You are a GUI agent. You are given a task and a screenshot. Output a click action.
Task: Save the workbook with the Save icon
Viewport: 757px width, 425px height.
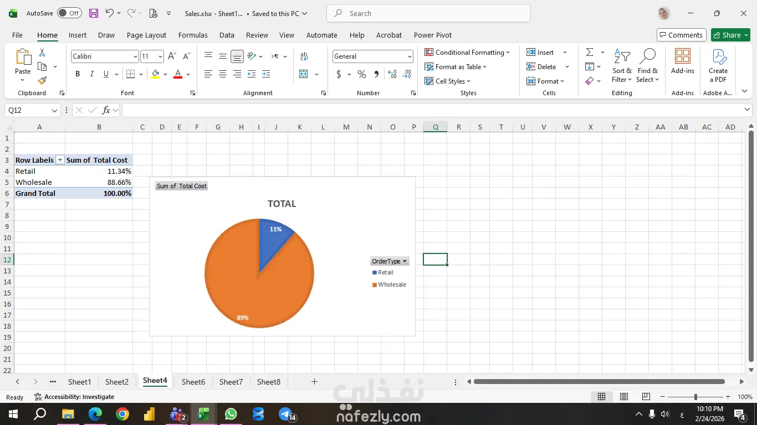point(94,13)
